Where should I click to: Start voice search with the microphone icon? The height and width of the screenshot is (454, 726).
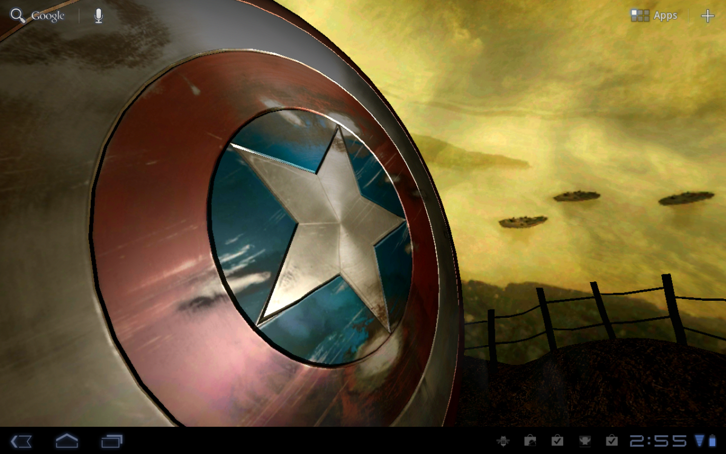pyautogui.click(x=99, y=15)
